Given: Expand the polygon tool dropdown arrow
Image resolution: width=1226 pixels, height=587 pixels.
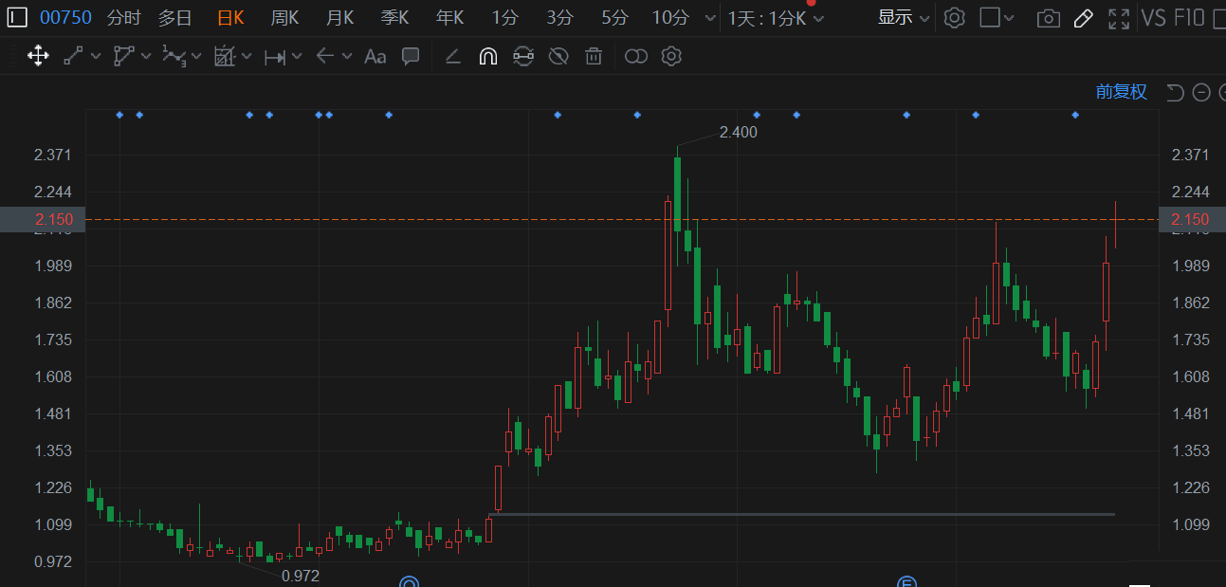Looking at the screenshot, I should click(x=146, y=56).
